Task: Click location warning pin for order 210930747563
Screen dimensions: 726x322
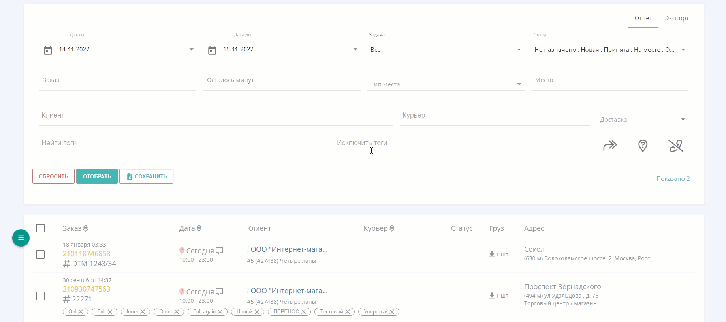Action: tap(182, 292)
